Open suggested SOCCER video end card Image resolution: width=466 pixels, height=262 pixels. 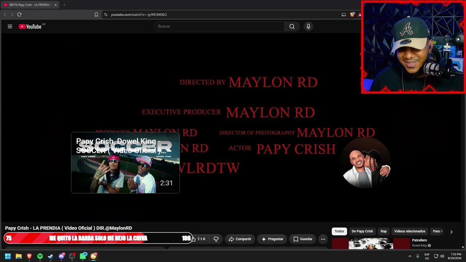click(125, 163)
